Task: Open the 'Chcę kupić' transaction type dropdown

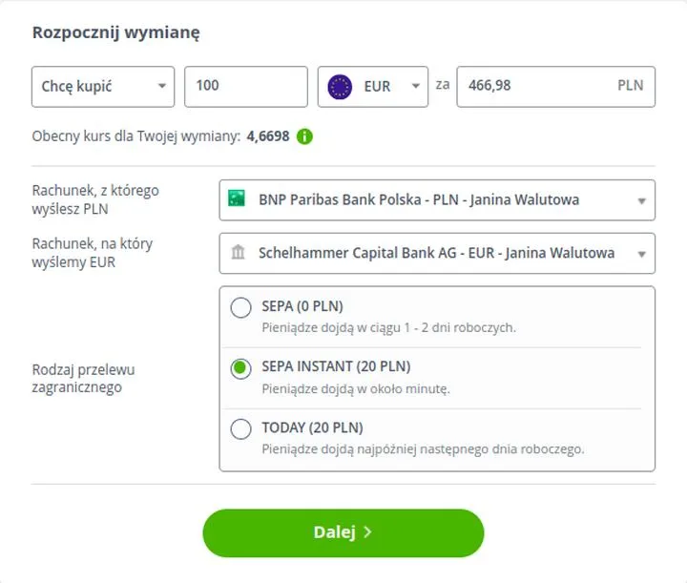Action: coord(103,86)
